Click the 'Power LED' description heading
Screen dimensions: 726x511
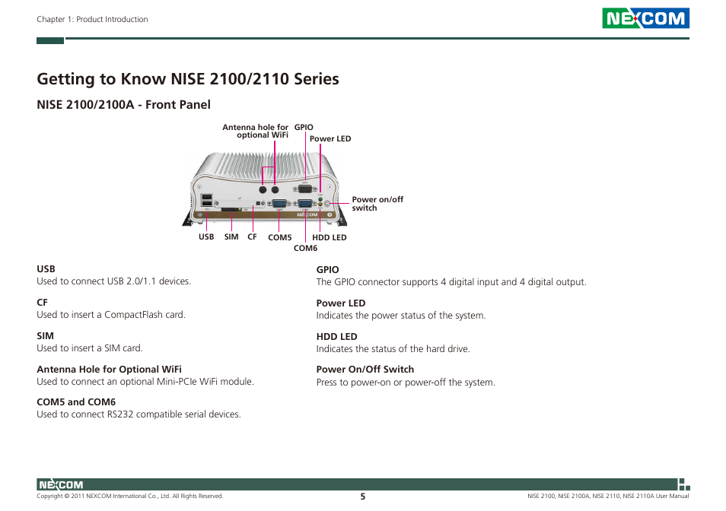coord(341,303)
